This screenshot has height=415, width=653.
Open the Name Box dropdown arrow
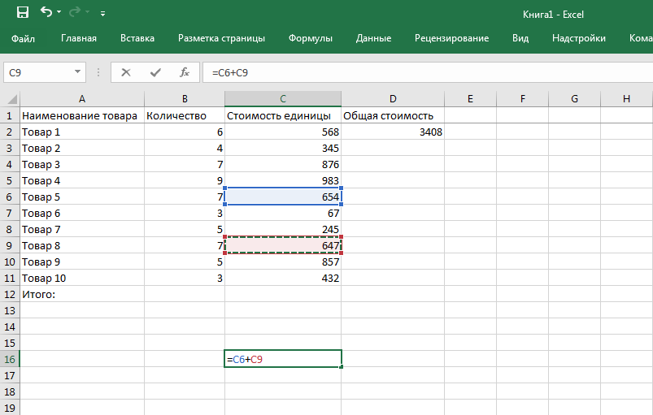78,72
